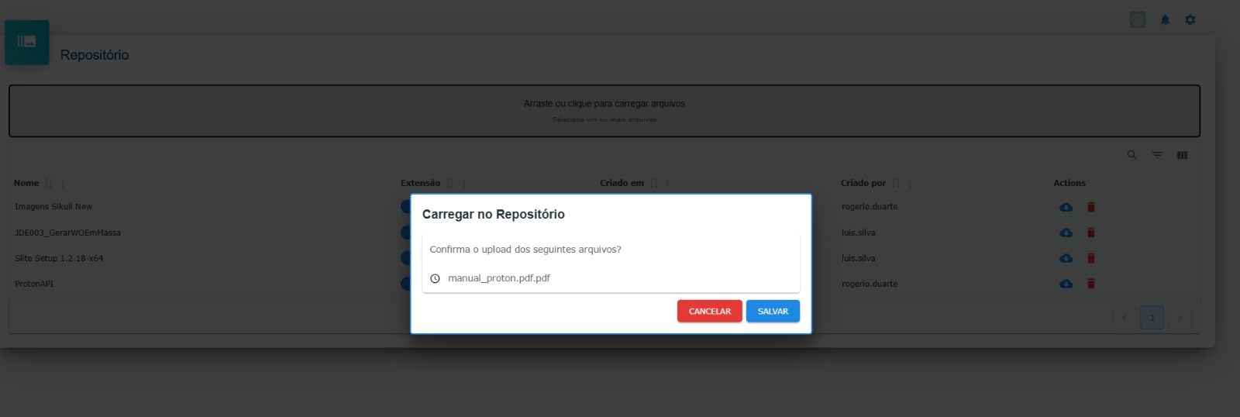Click the Extensão column header
The image size is (1240, 417).
(420, 184)
